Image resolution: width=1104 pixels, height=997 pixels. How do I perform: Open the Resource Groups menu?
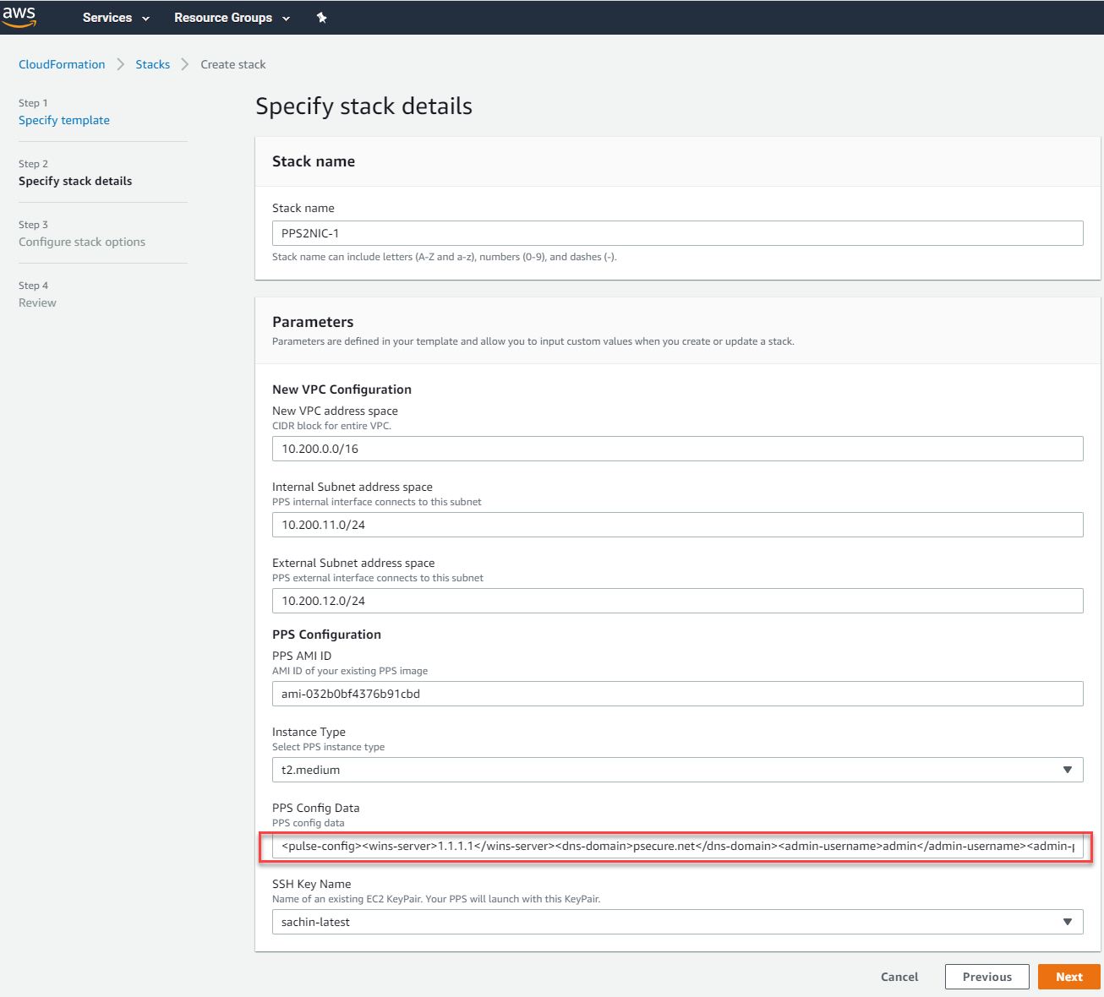point(232,18)
